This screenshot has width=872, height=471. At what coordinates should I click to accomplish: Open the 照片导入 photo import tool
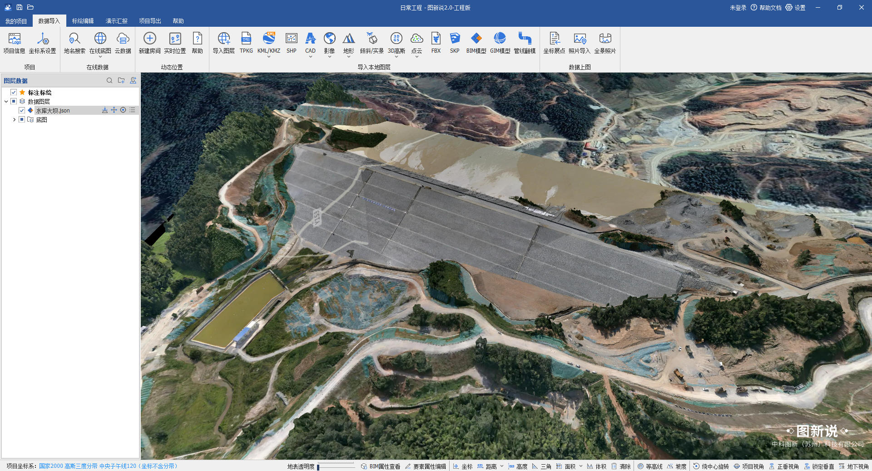click(580, 43)
